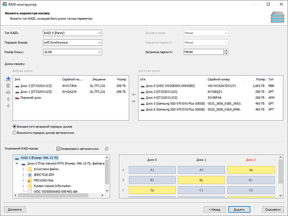Open the Дисків в групі dropdown

(206, 33)
